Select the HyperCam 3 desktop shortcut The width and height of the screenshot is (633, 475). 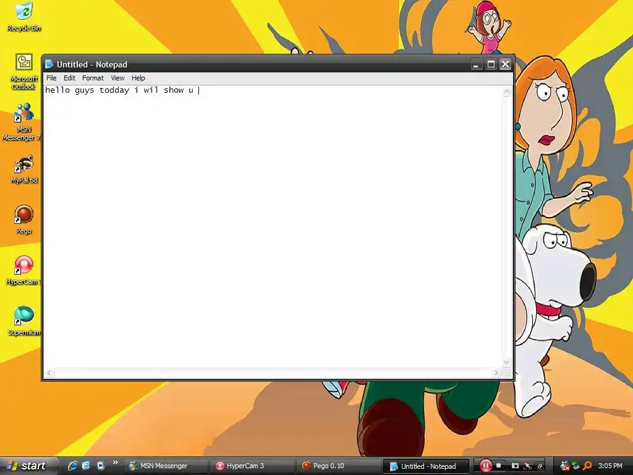click(x=23, y=271)
